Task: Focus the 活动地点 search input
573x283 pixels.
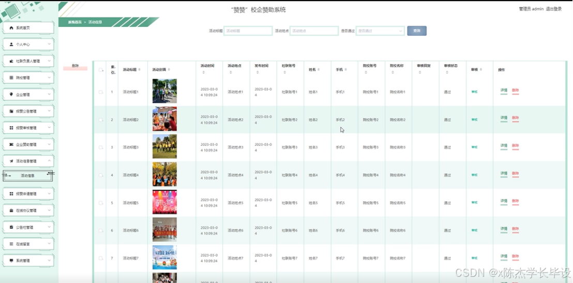Action: [x=314, y=31]
